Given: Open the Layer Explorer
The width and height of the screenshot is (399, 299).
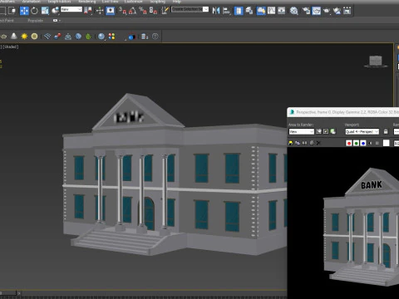Looking at the screenshot, I should [x=249, y=11].
